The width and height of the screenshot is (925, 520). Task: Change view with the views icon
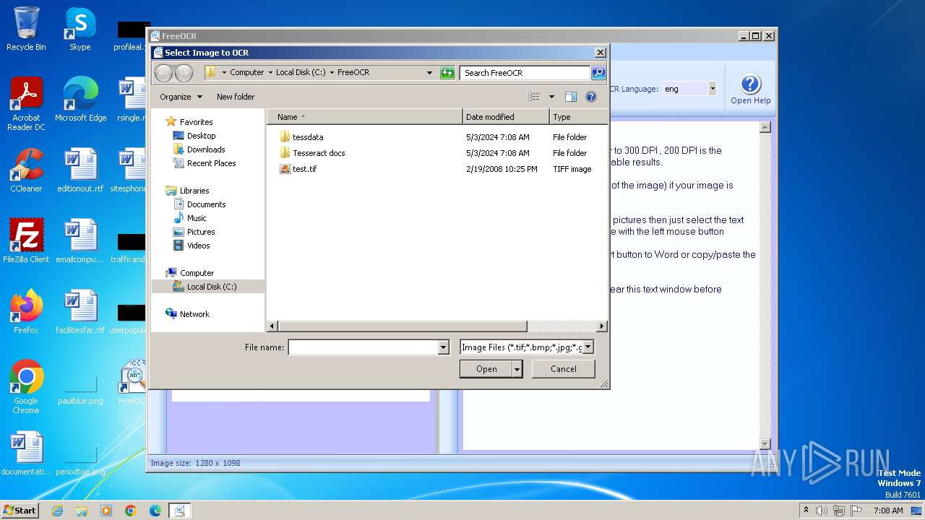[534, 97]
